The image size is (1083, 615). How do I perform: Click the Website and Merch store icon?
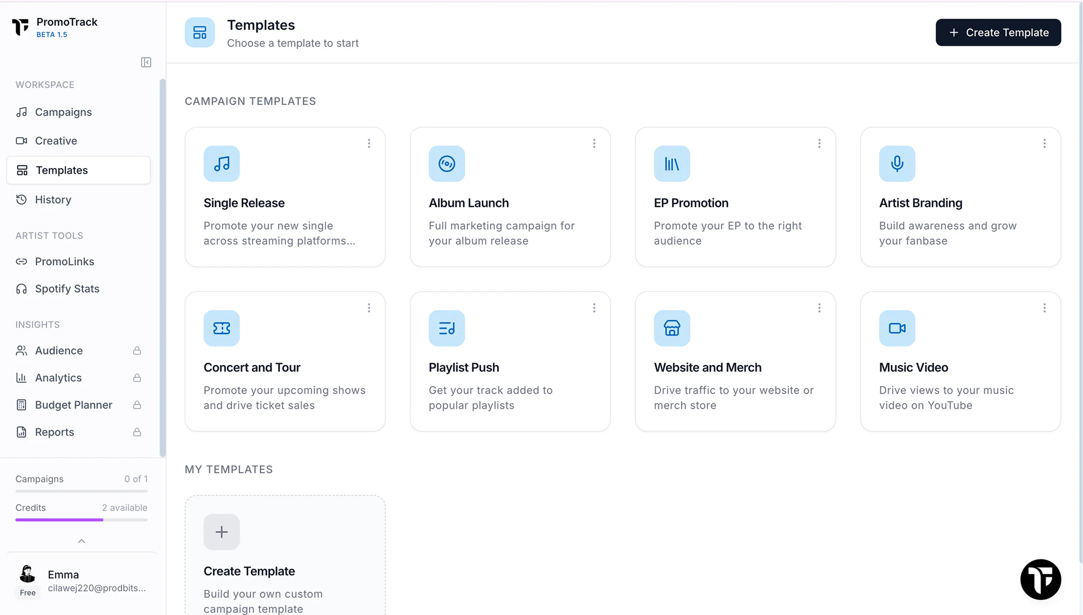point(672,328)
